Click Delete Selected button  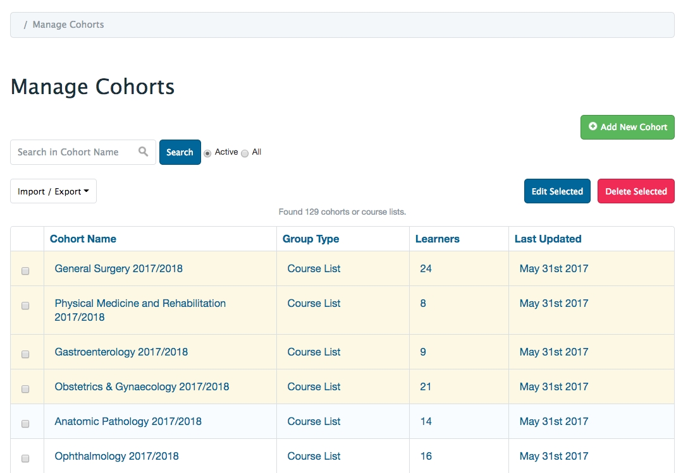(x=636, y=191)
